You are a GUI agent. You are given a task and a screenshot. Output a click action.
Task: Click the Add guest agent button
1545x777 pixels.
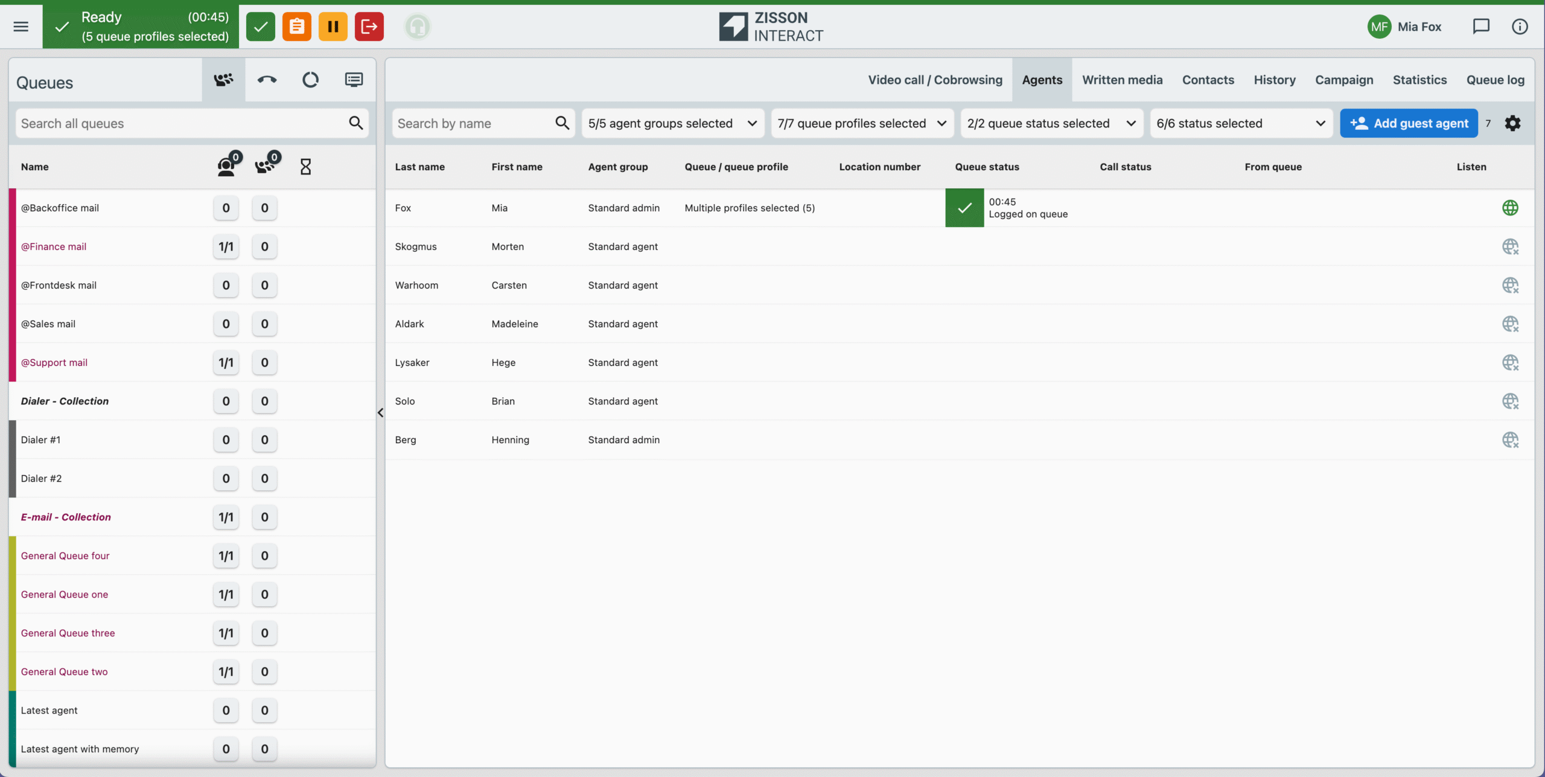coord(1409,124)
